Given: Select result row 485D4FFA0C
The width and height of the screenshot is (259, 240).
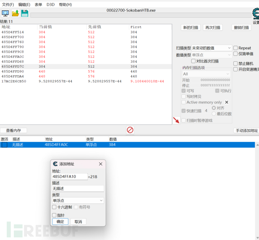Looking at the screenshot, I should coord(86,56).
